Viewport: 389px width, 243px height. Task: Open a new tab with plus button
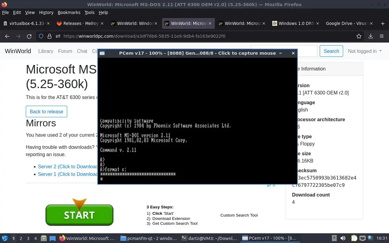click(x=383, y=23)
